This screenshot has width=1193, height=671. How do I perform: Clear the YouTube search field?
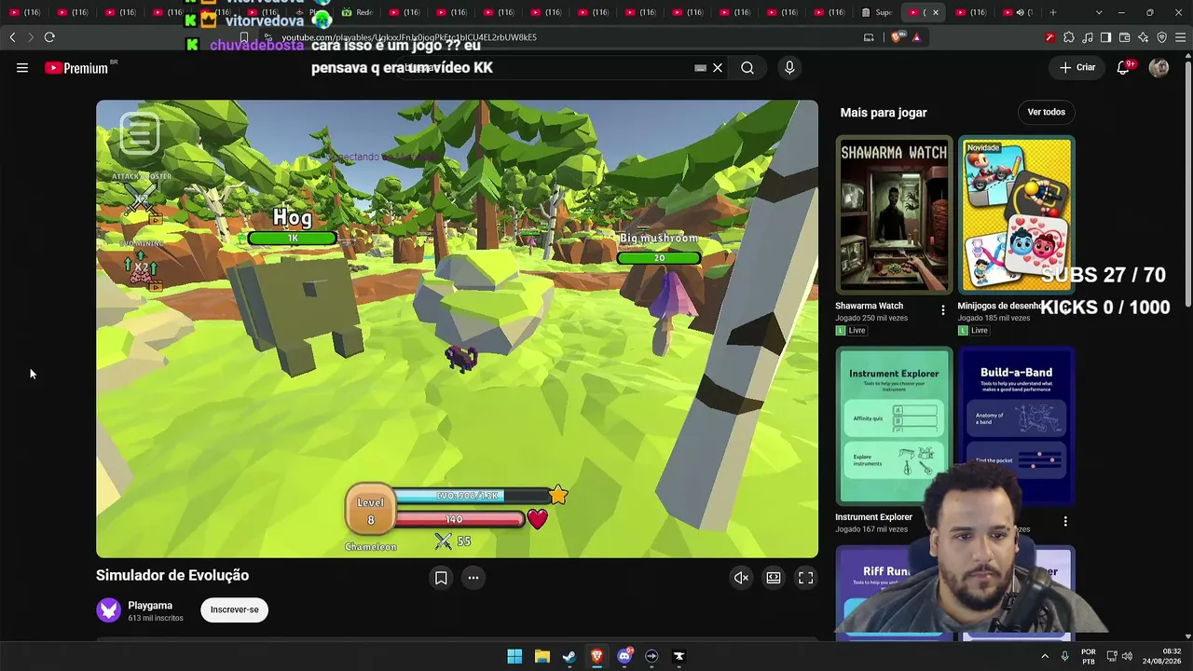tap(718, 67)
